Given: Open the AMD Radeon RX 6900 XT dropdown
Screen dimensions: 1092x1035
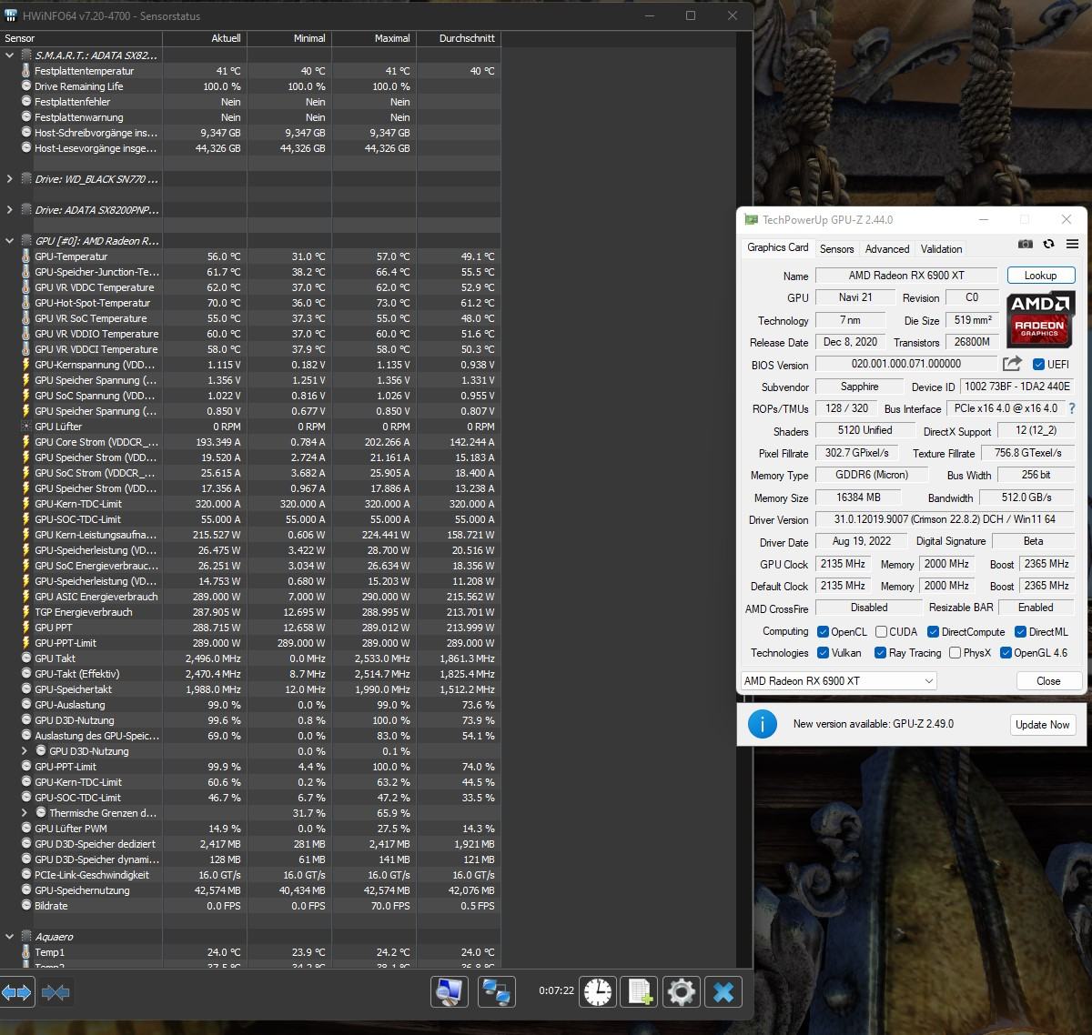Looking at the screenshot, I should pos(838,681).
